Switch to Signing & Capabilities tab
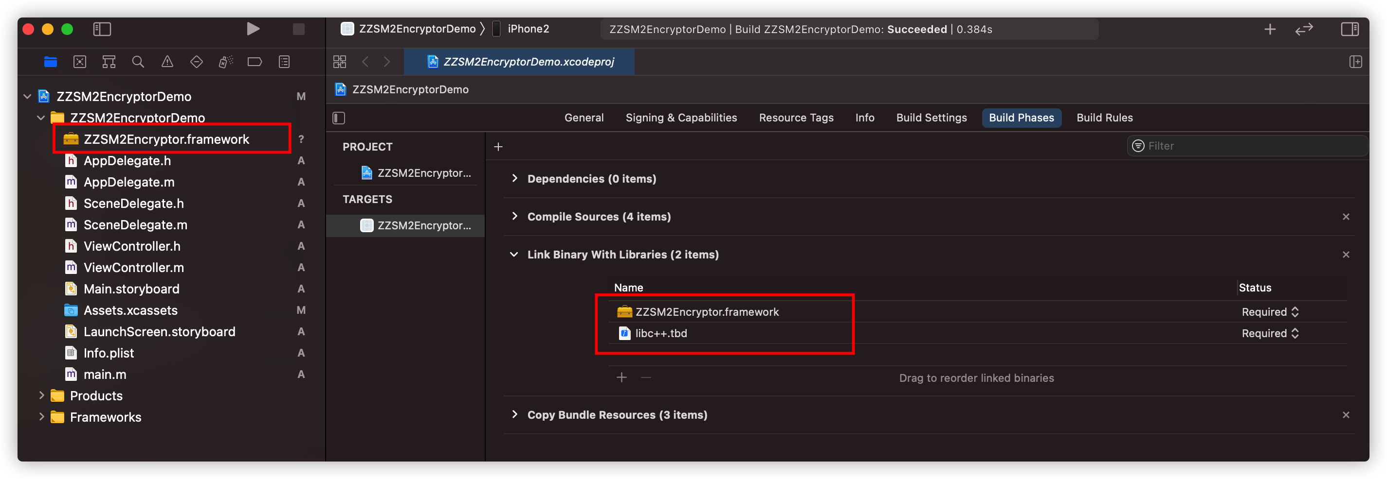Viewport: 1387px width, 479px height. tap(681, 118)
